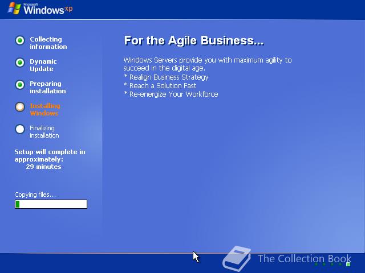Select the Dynamic Update step indicator
This screenshot has width=365, height=273.
pyautogui.click(x=20, y=63)
